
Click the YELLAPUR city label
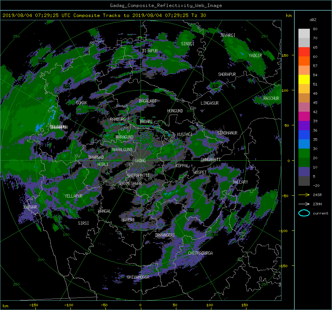tap(73, 196)
